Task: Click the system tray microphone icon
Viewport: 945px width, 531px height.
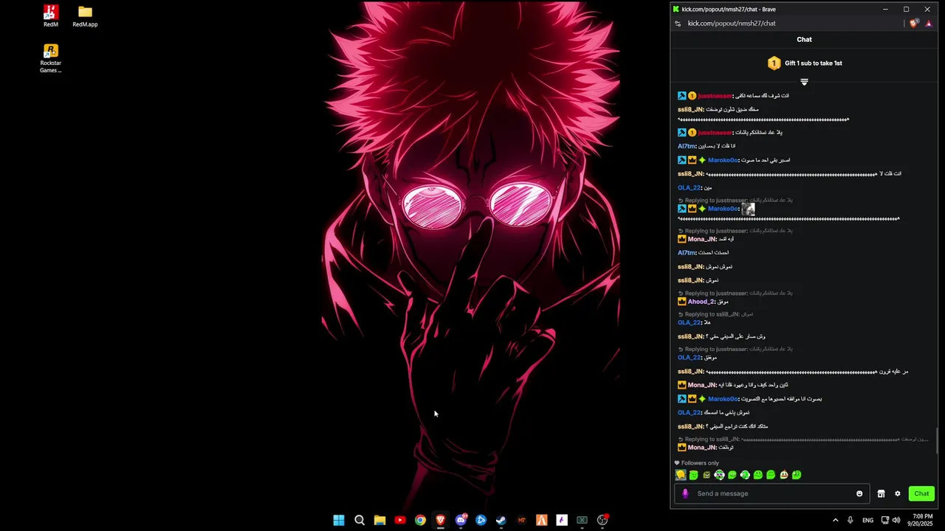Action: (x=850, y=520)
